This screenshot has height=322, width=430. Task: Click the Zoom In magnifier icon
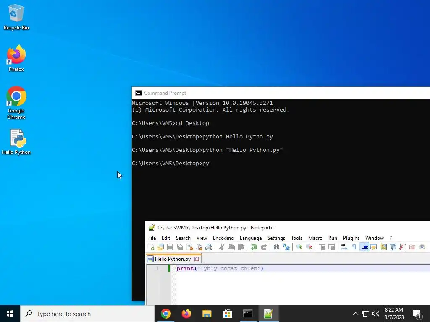tap(299, 247)
